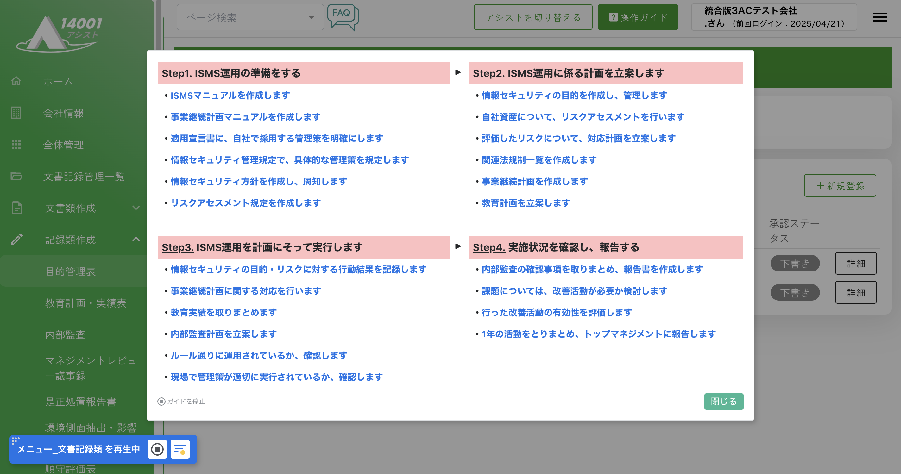The height and width of the screenshot is (474, 901).
Task: Open 教育計画・実績表 menu item
Action: click(x=85, y=303)
